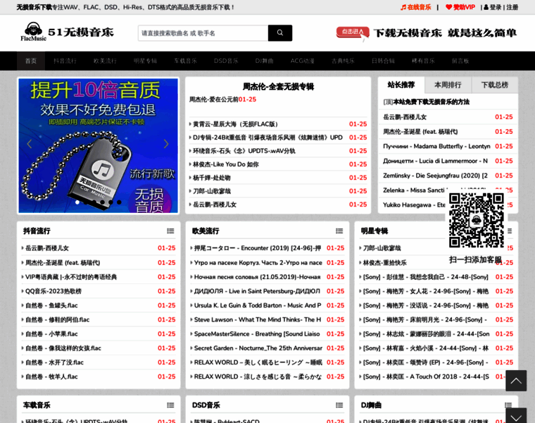Open Пуччини - Madama Butterfly entry
Image resolution: width=535 pixels, height=423 pixels.
(x=436, y=146)
